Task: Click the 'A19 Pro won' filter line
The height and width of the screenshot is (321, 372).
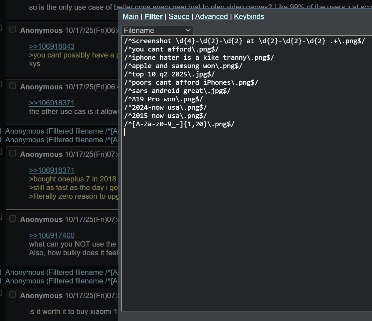Action: (163, 99)
